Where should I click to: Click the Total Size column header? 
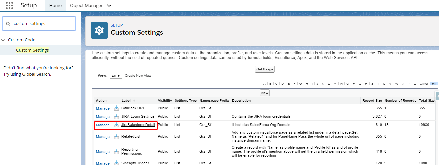pos(426,100)
